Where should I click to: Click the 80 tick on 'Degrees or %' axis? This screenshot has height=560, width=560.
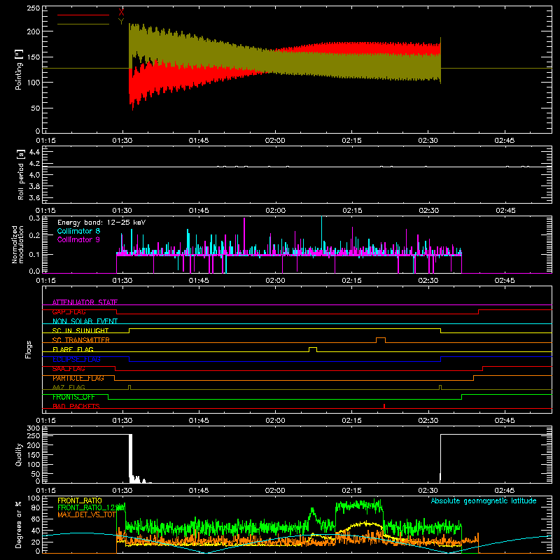pos(36,507)
